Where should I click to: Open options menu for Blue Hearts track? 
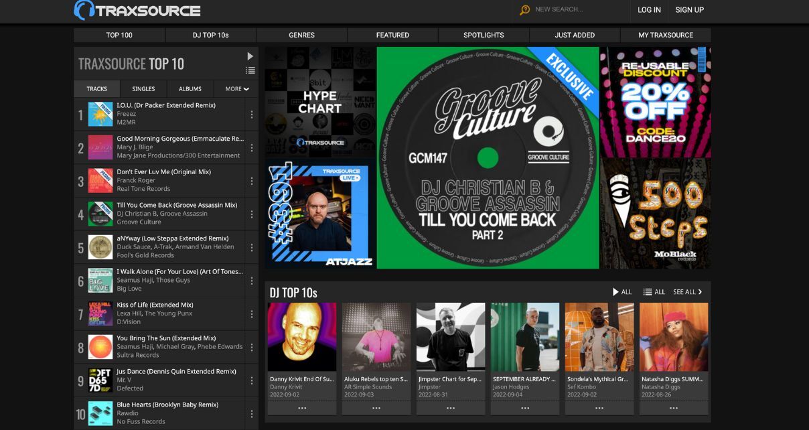click(x=252, y=413)
